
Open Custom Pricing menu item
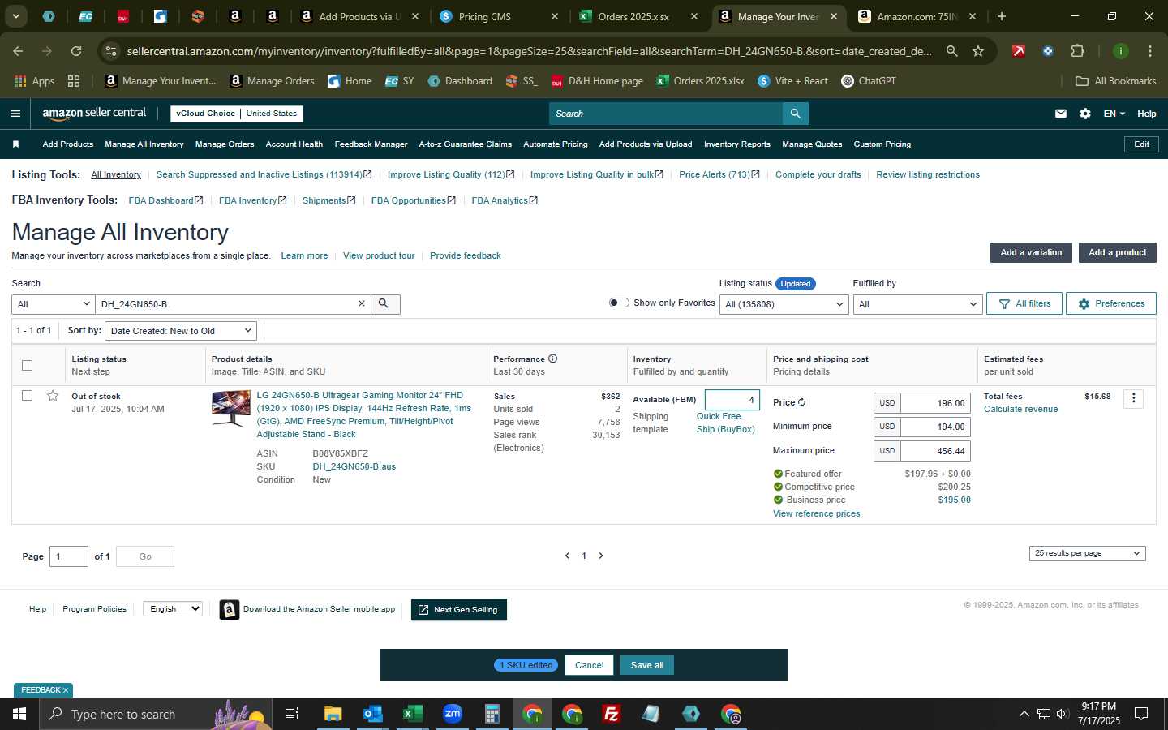(x=882, y=144)
